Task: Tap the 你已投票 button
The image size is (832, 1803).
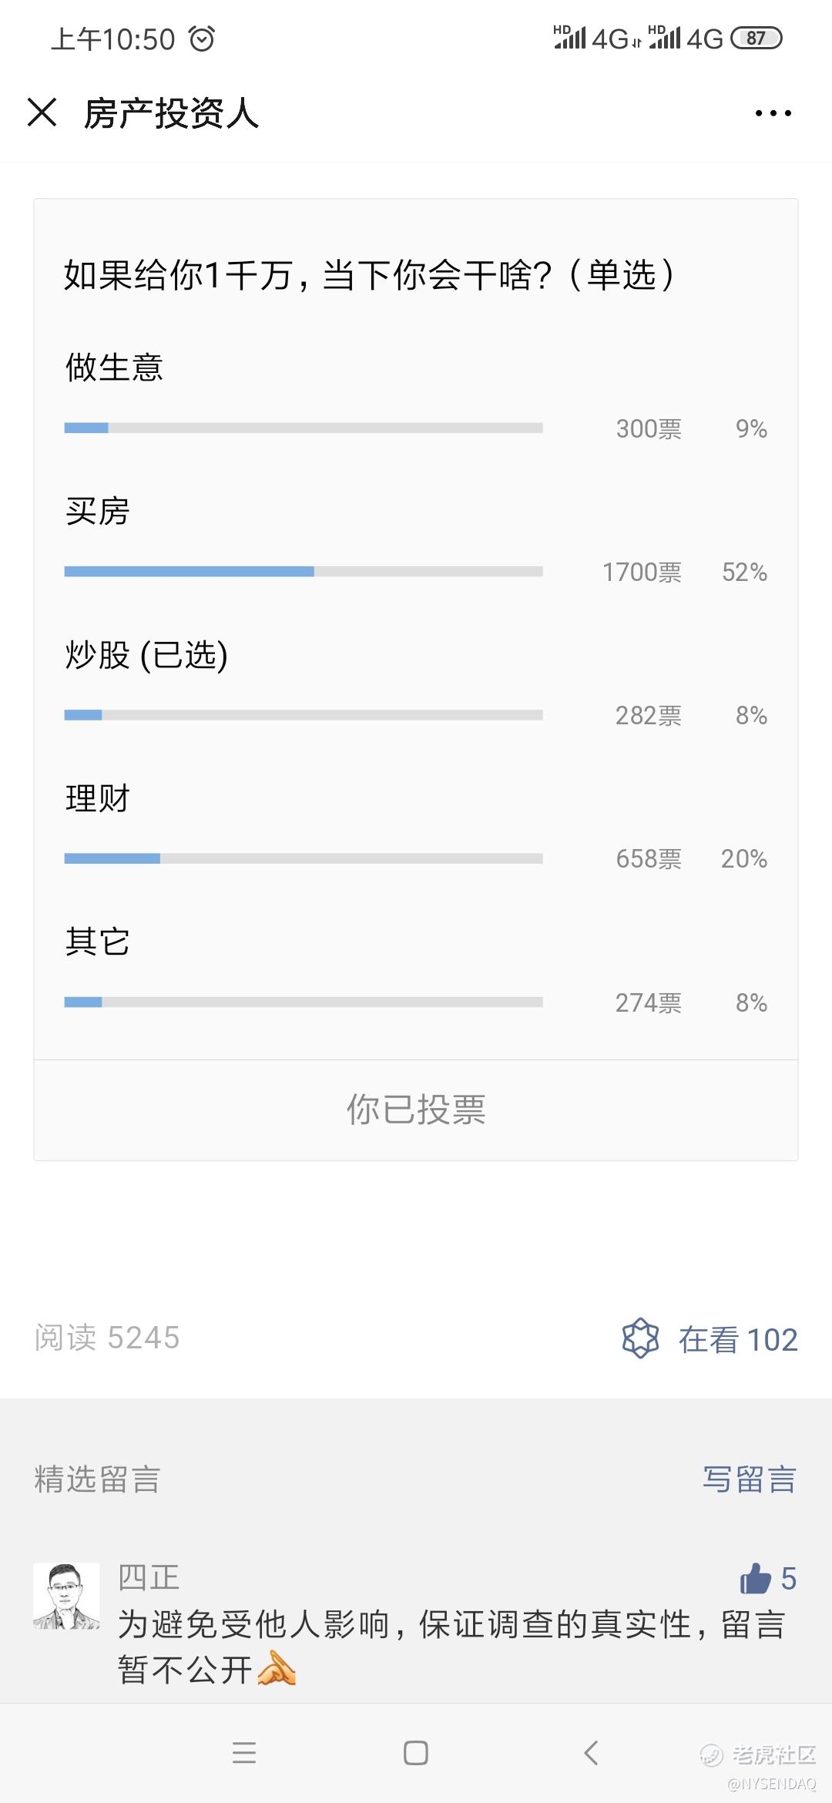Action: [416, 1110]
